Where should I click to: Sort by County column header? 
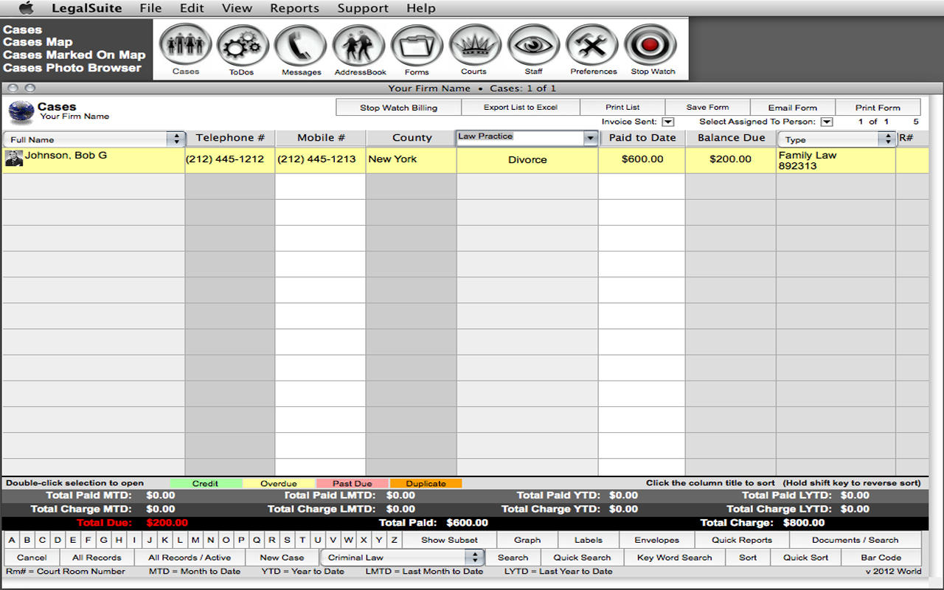click(412, 138)
